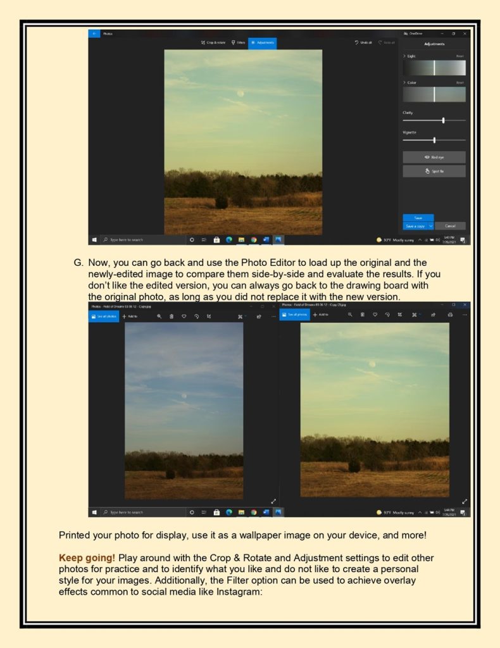Image resolution: width=500 pixels, height=648 pixels.
Task: Expand the Light adjustment section
Action: click(x=409, y=56)
